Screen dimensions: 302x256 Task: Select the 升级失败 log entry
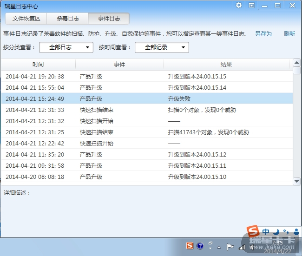pyautogui.click(x=147, y=99)
